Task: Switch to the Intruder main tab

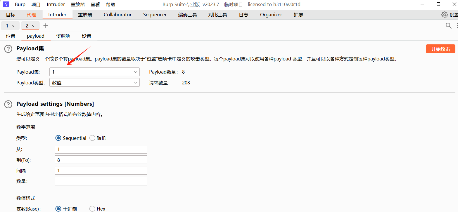Action: pyautogui.click(x=57, y=15)
